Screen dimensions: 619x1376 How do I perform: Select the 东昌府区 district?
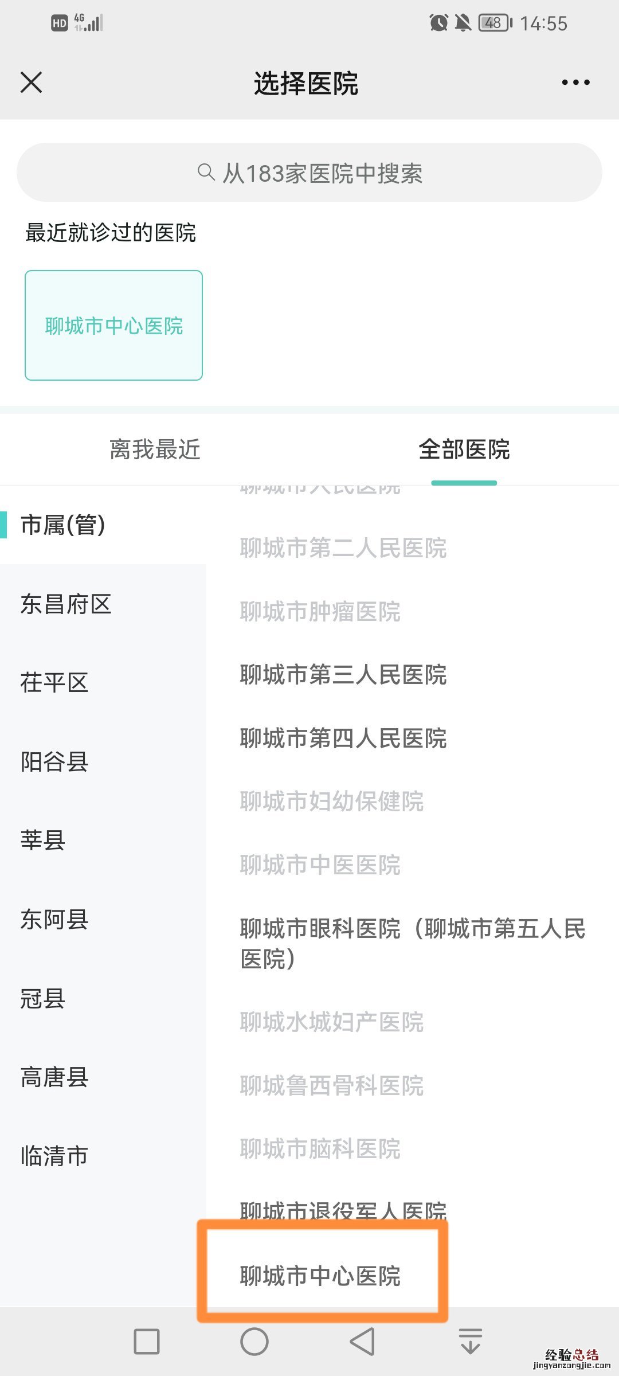[x=66, y=604]
